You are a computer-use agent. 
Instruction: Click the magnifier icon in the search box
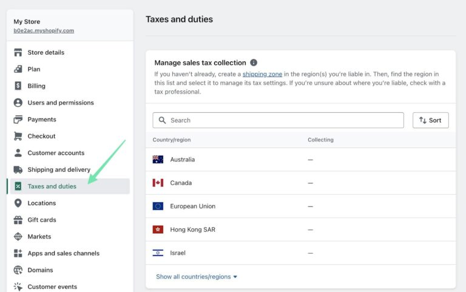[162, 120]
